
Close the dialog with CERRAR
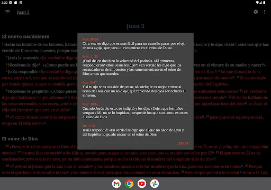point(183,143)
